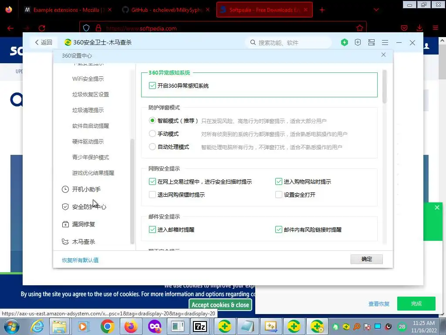Image resolution: width=446 pixels, height=335 pixels.
Task: Click the 确定 confirm button
Action: coord(366,259)
